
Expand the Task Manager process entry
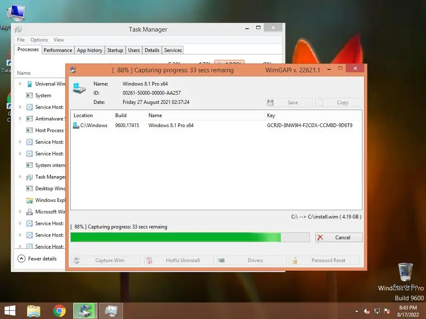click(20, 177)
